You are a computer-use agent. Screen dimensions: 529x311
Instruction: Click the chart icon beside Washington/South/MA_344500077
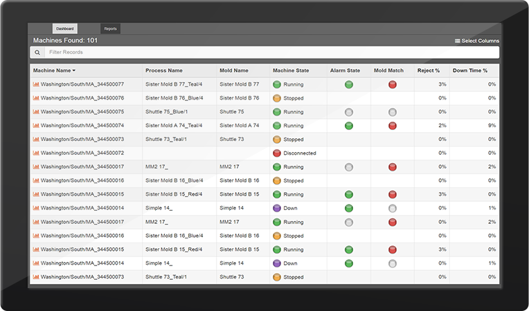pos(36,84)
